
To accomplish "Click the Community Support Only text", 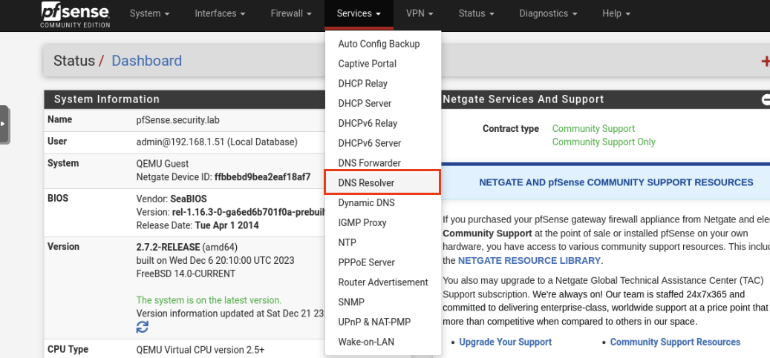I will point(604,142).
